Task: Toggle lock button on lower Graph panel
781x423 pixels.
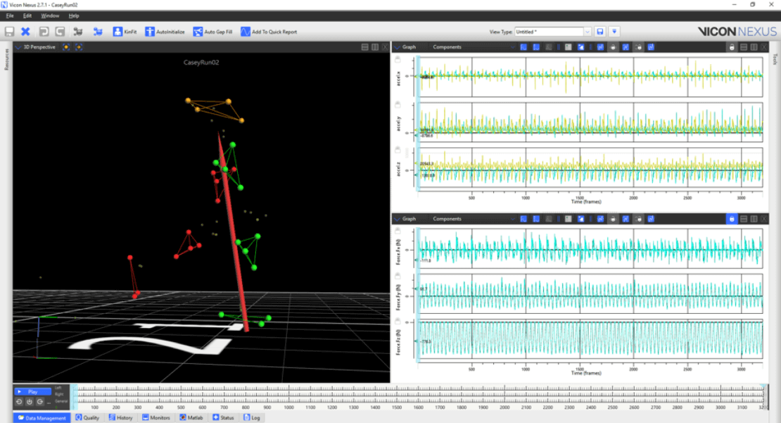Action: [x=732, y=219]
